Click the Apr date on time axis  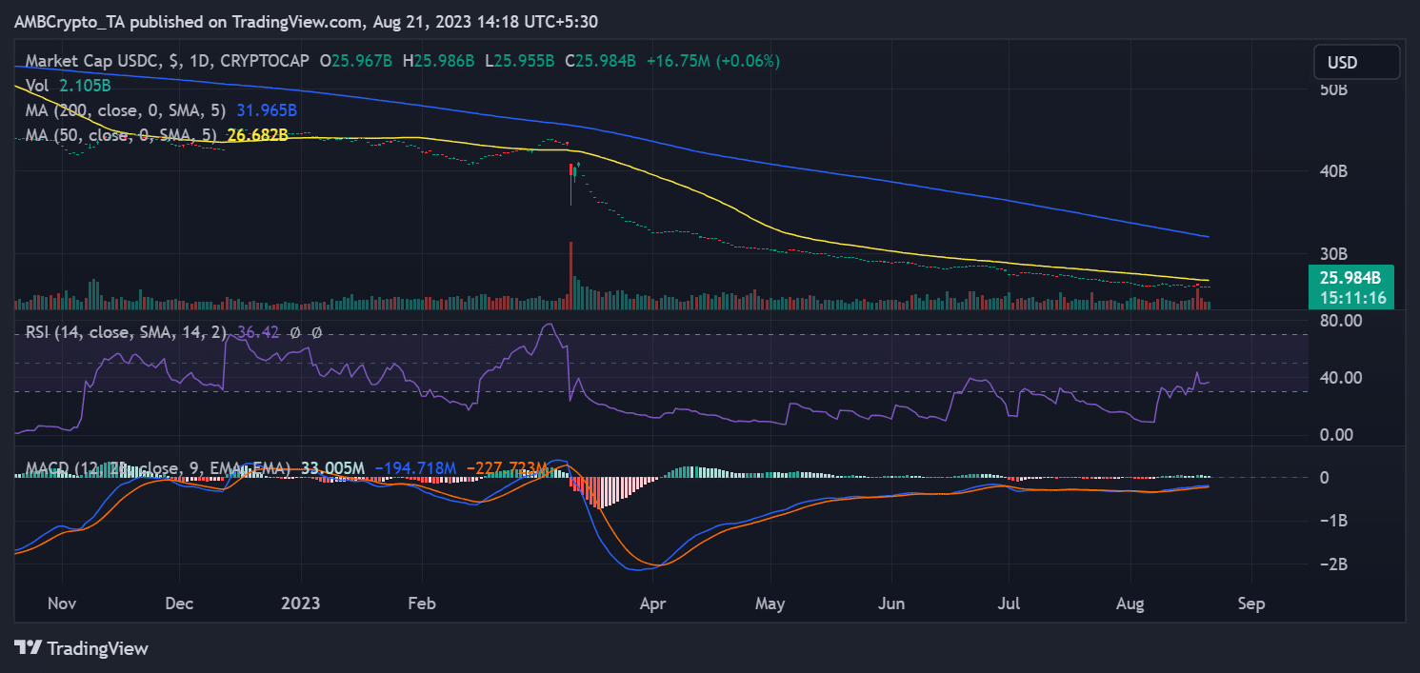(x=651, y=604)
